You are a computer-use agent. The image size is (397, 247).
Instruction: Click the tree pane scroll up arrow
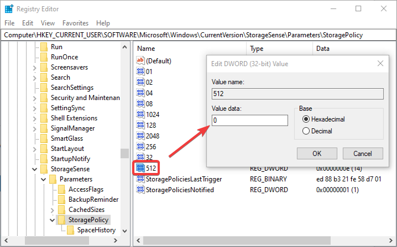coord(125,47)
